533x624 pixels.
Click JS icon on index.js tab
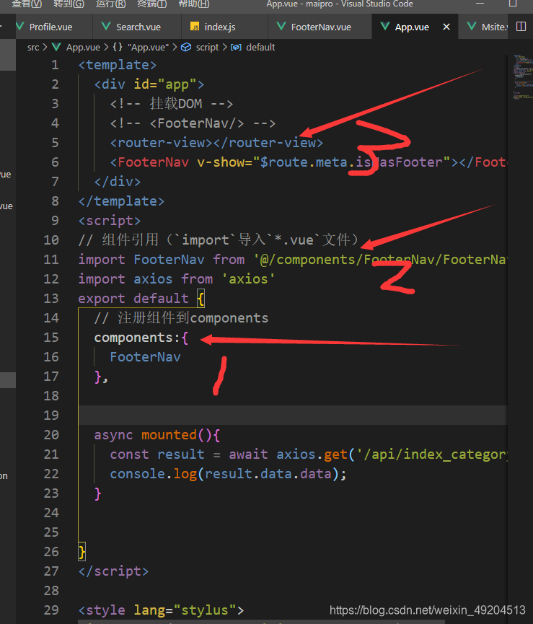pyautogui.click(x=195, y=27)
